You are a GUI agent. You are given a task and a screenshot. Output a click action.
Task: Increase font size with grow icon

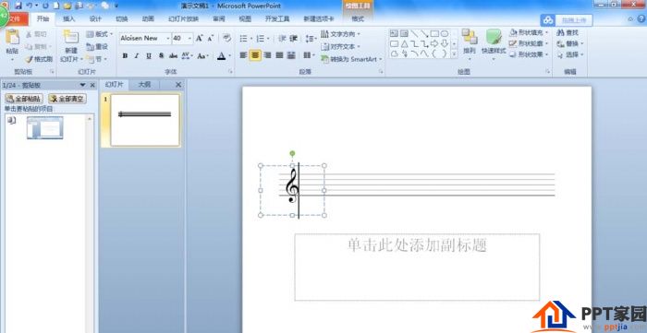click(199, 38)
